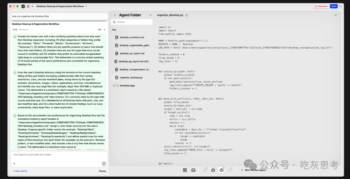This screenshot has width=350, height=179.
Task: Download organize_desktop.py with download icon
Action: (x=187, y=15)
